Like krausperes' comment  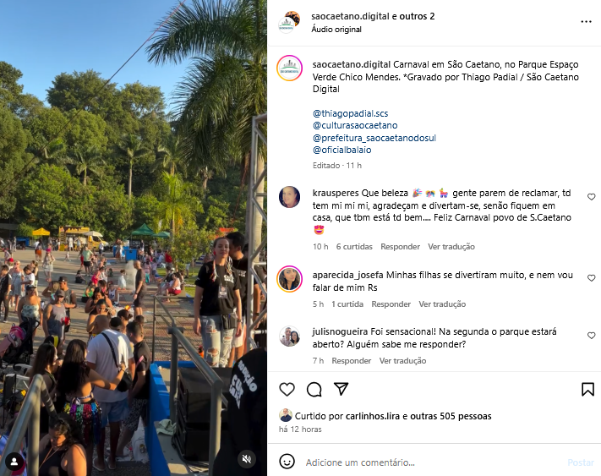click(x=592, y=197)
